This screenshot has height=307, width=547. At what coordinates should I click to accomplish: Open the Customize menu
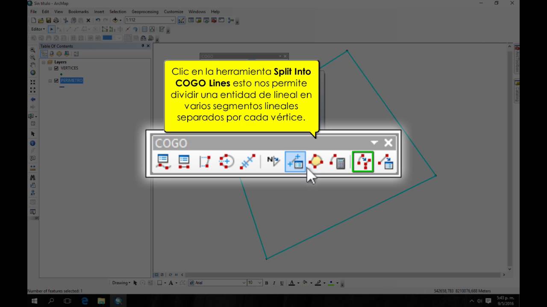point(174,12)
